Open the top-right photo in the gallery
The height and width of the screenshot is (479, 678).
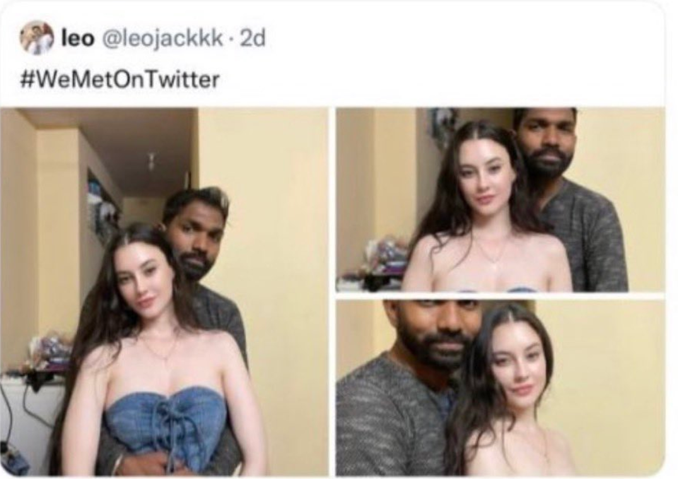click(500, 200)
